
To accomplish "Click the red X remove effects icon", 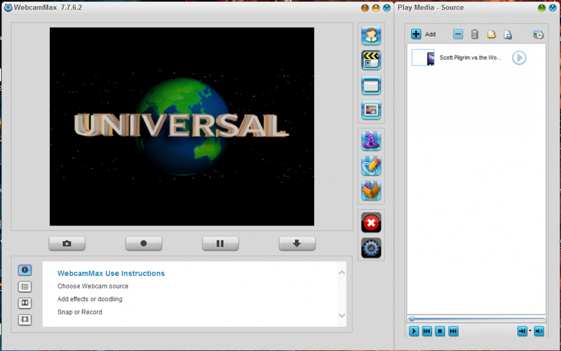I will (x=371, y=223).
